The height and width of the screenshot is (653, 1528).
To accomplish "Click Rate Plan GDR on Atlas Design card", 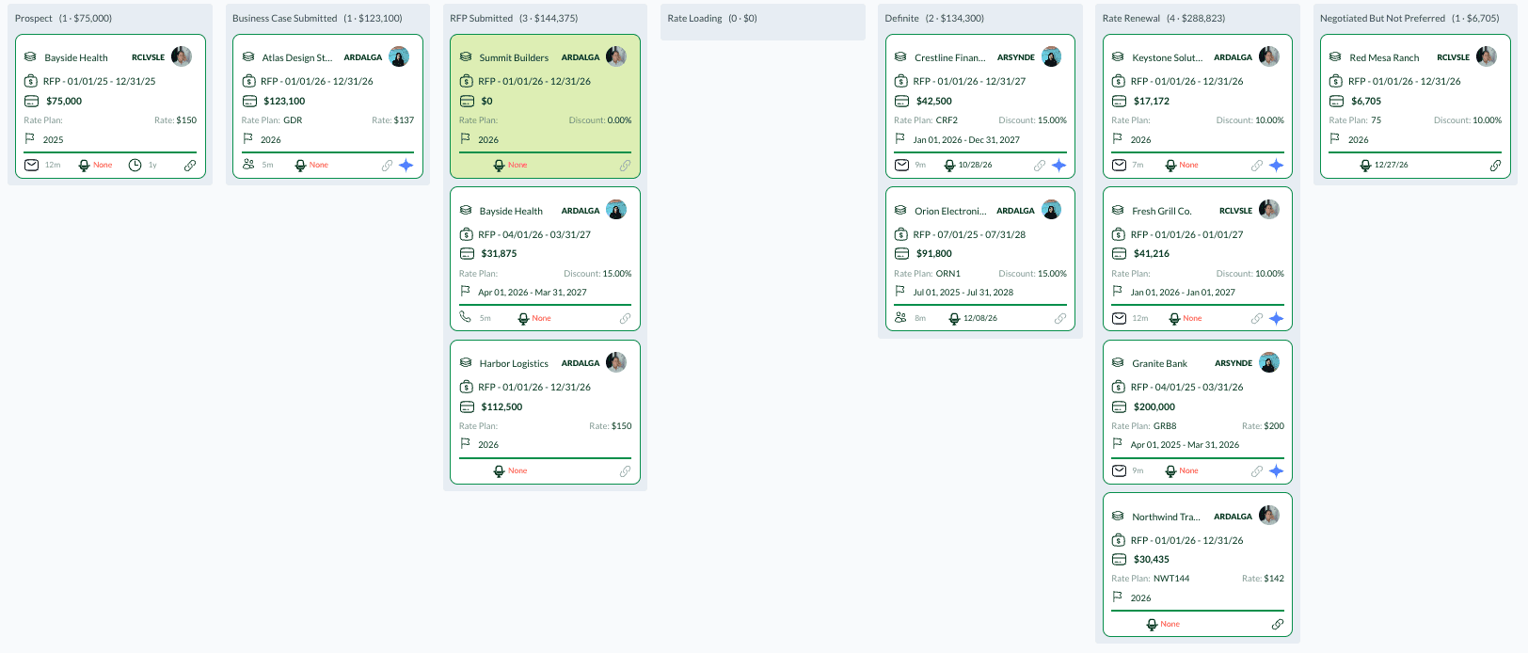I will 272,120.
